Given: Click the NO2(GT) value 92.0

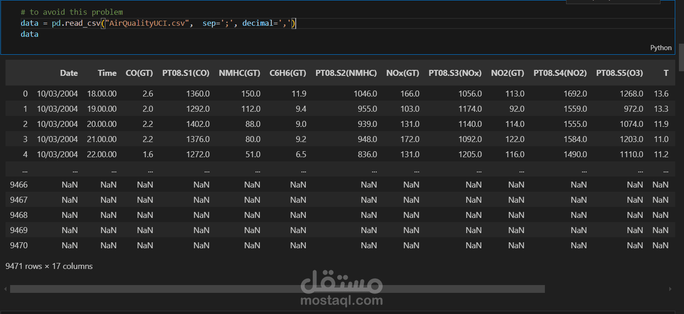Looking at the screenshot, I should pos(517,109).
